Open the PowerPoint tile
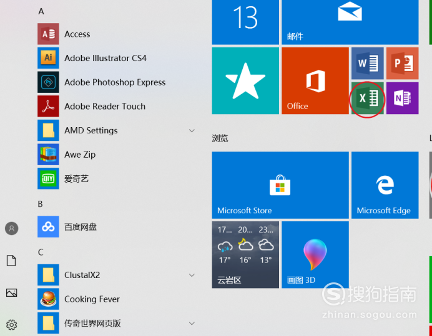This screenshot has height=336, width=432. (403, 64)
